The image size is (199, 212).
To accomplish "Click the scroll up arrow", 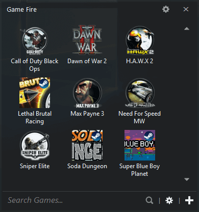I will coord(187,29).
